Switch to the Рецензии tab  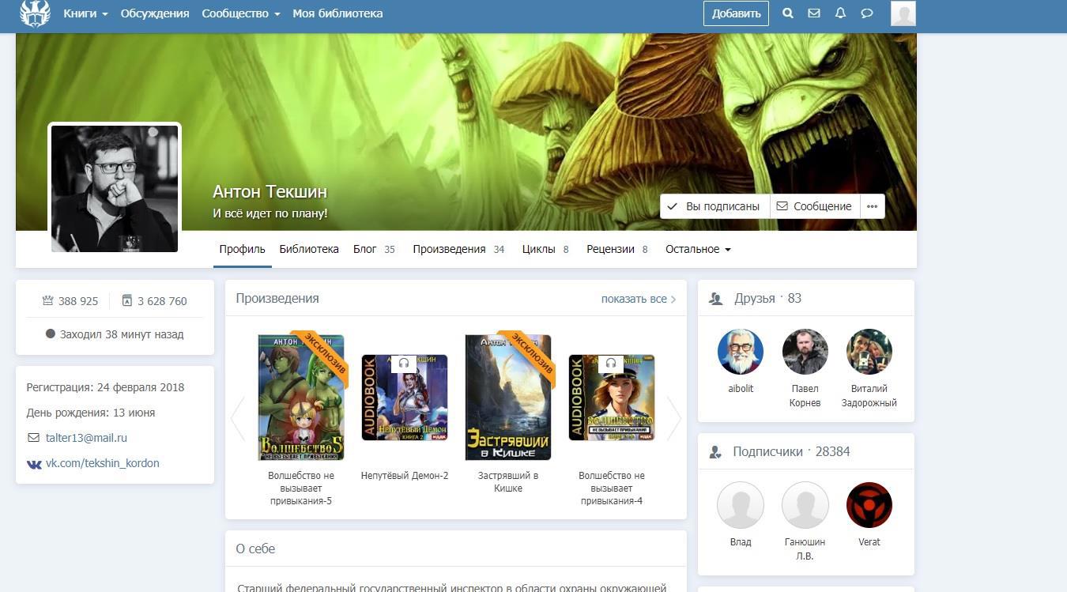pos(618,249)
